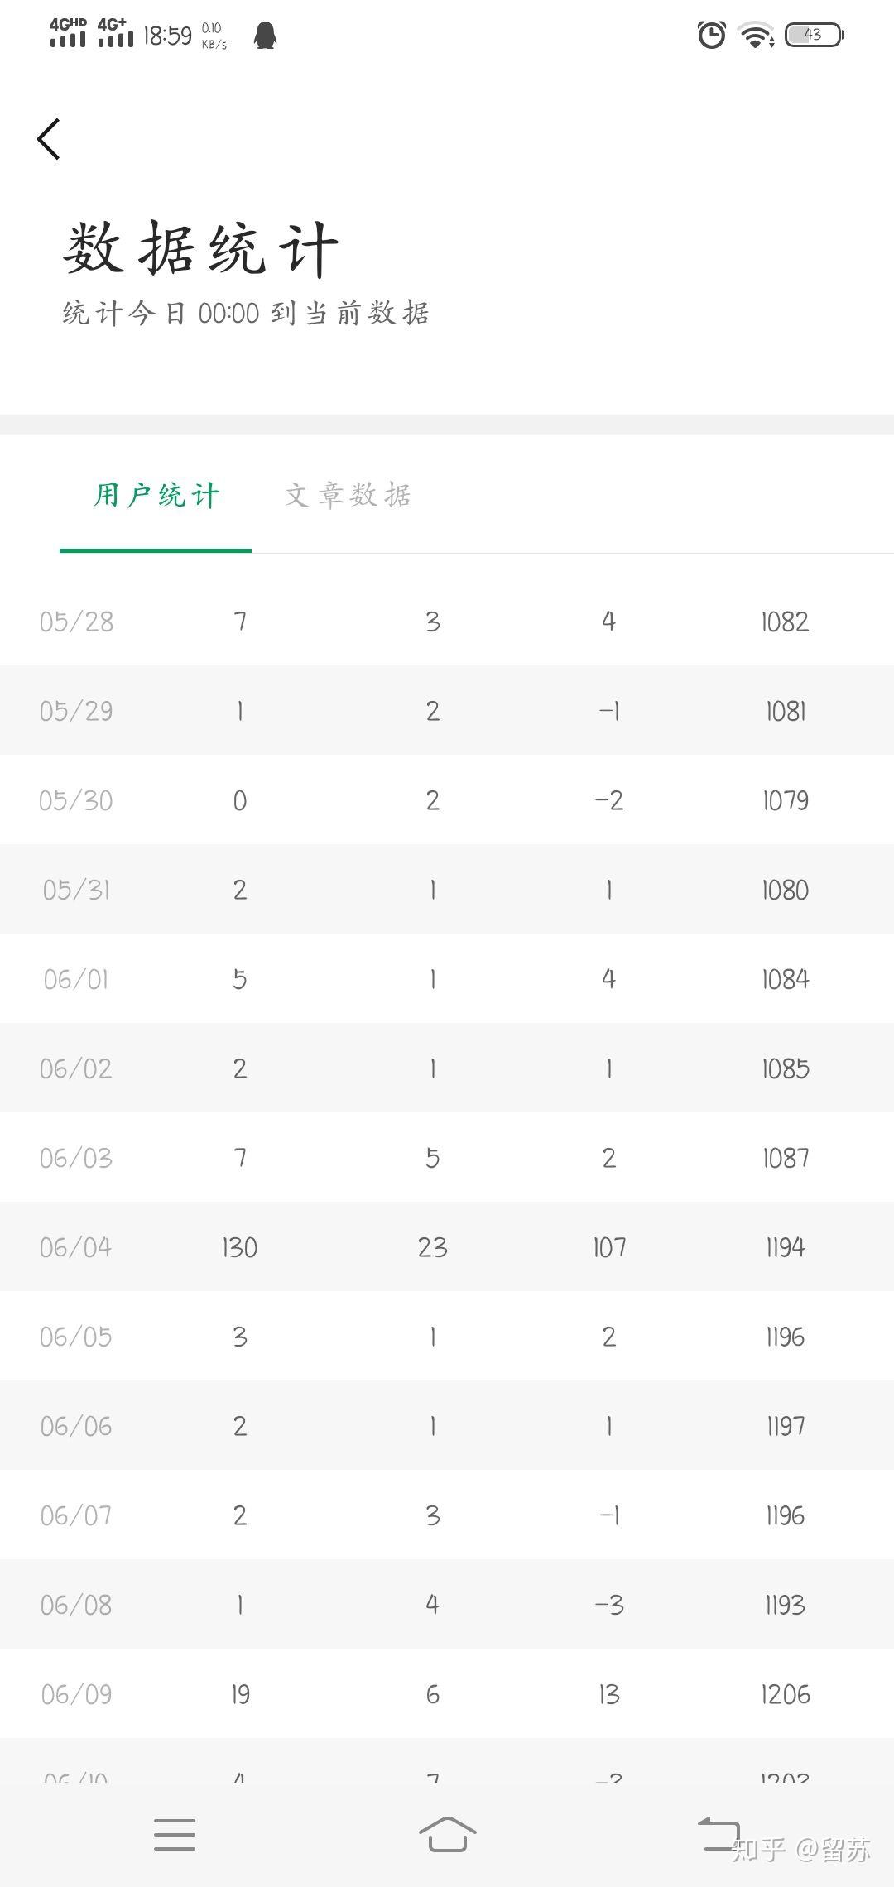The image size is (894, 1887).
Task: Tap the 06/01 row's 1084 total value
Action: coord(785,979)
